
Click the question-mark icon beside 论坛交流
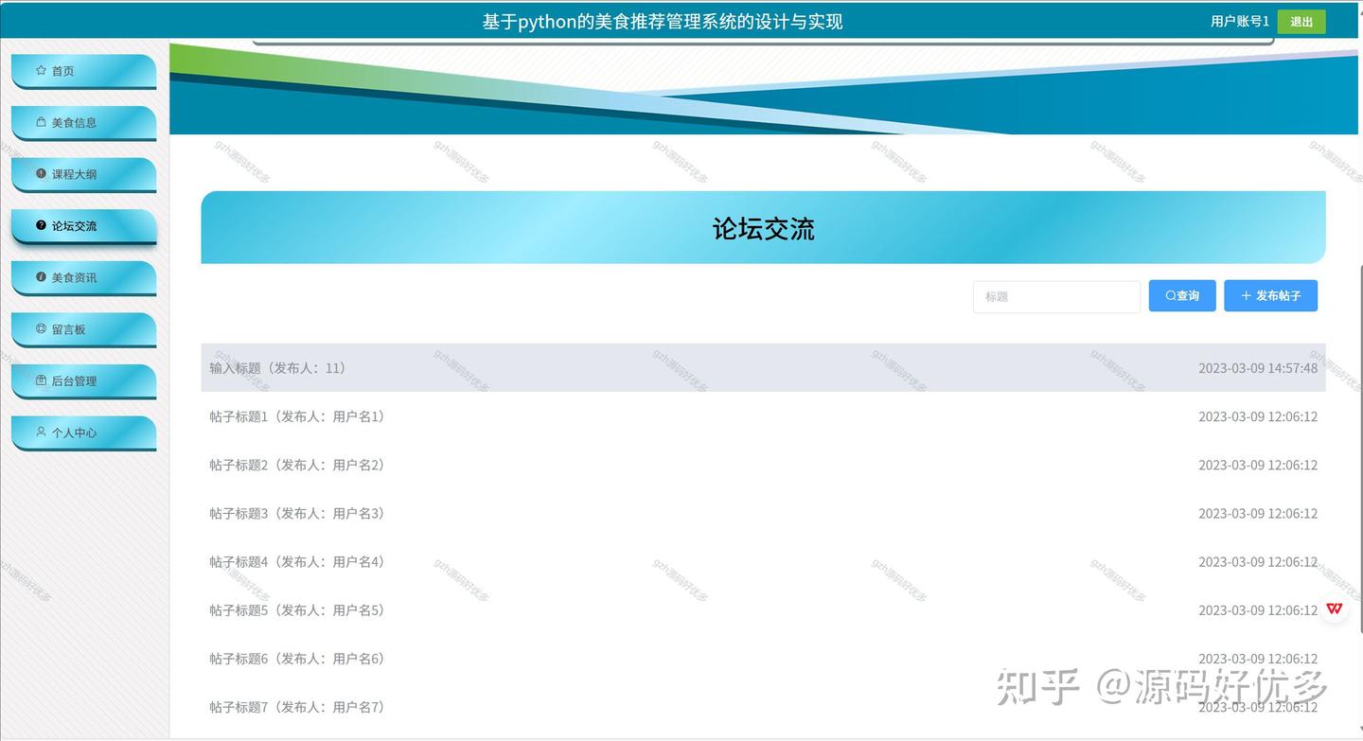[40, 225]
